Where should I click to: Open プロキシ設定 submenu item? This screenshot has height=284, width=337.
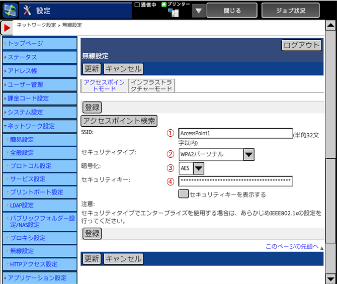(x=40, y=238)
